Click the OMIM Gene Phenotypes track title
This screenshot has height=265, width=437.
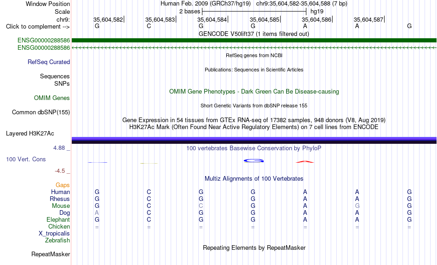click(x=254, y=92)
